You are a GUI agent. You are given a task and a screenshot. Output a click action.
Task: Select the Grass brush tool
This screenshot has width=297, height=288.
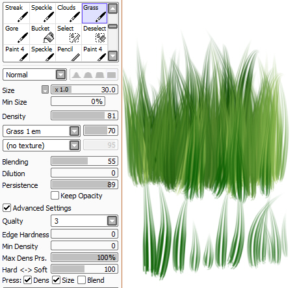94,13
